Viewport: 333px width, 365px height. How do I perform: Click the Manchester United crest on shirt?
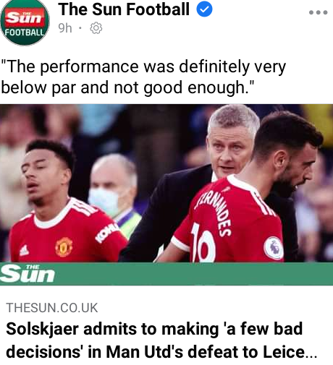(64, 246)
